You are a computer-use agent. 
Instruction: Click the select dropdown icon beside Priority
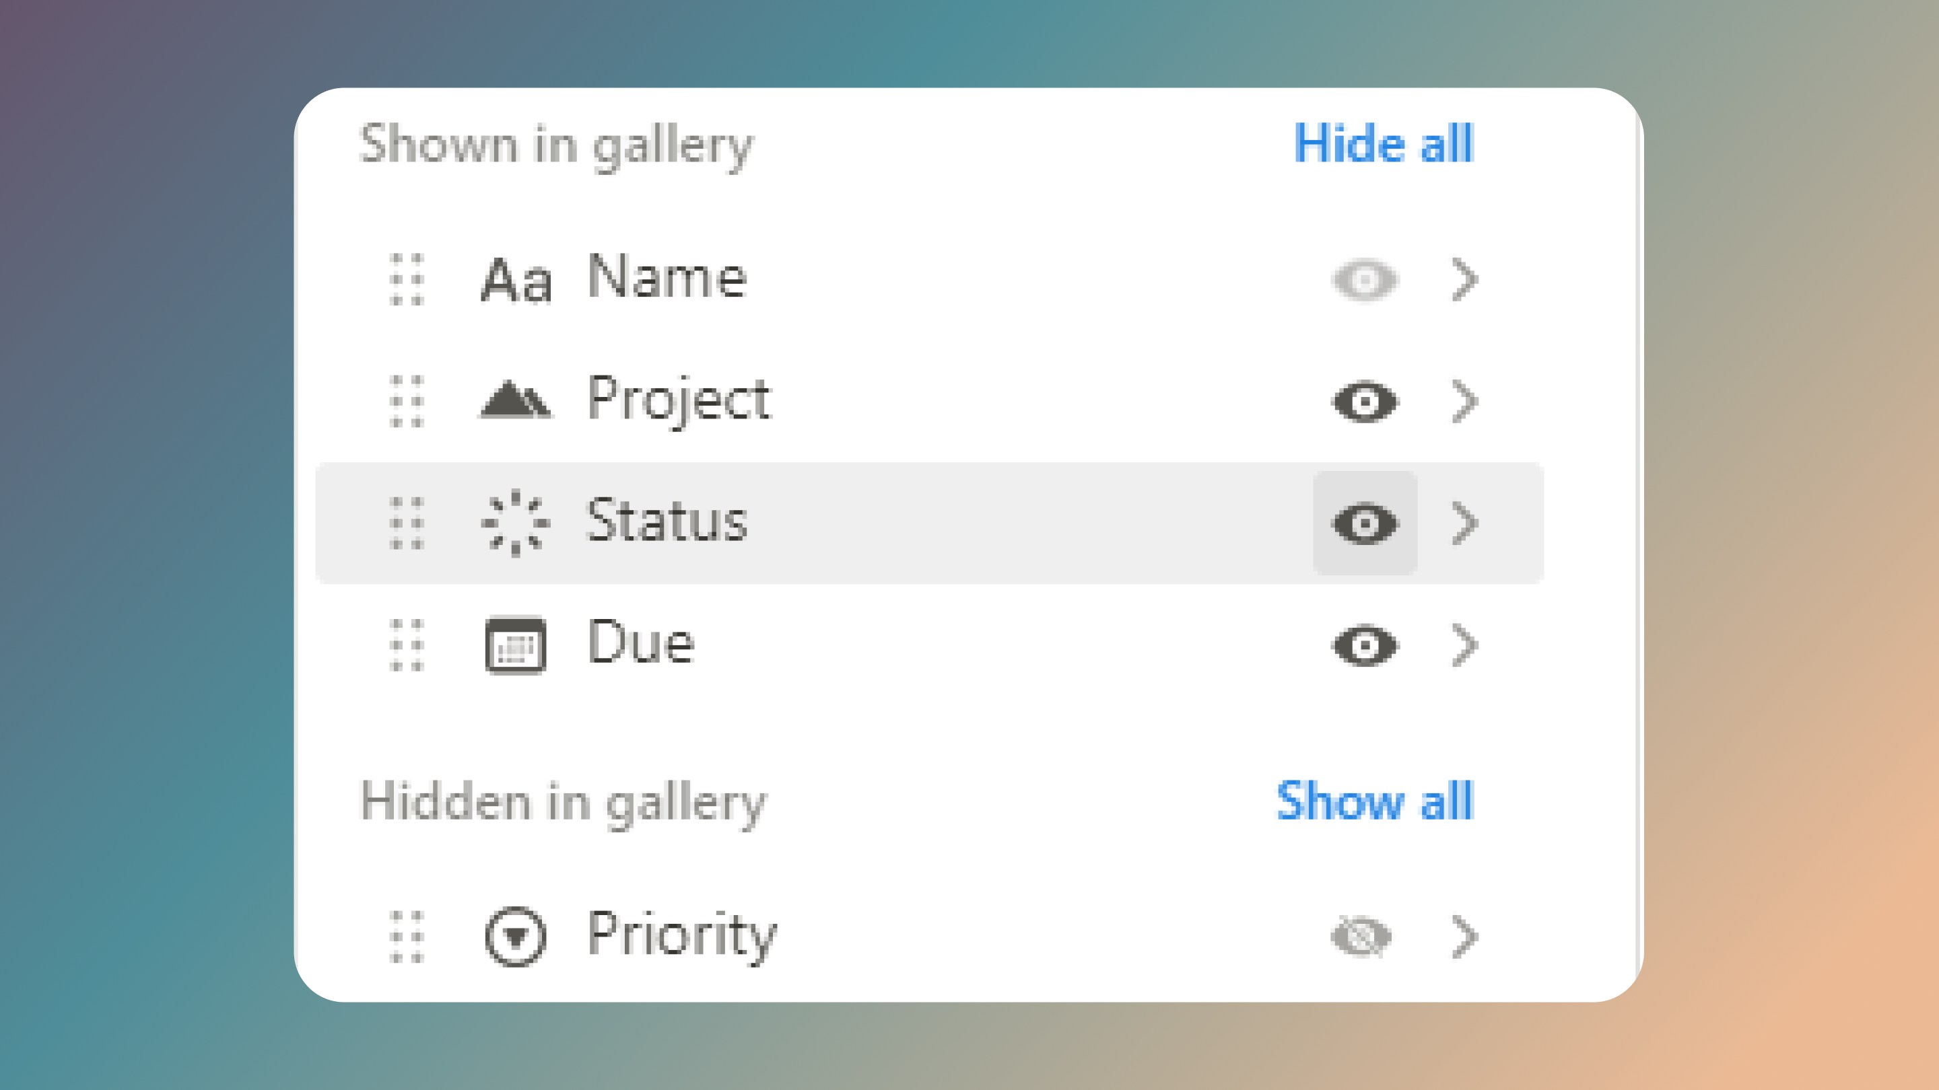[x=516, y=935]
